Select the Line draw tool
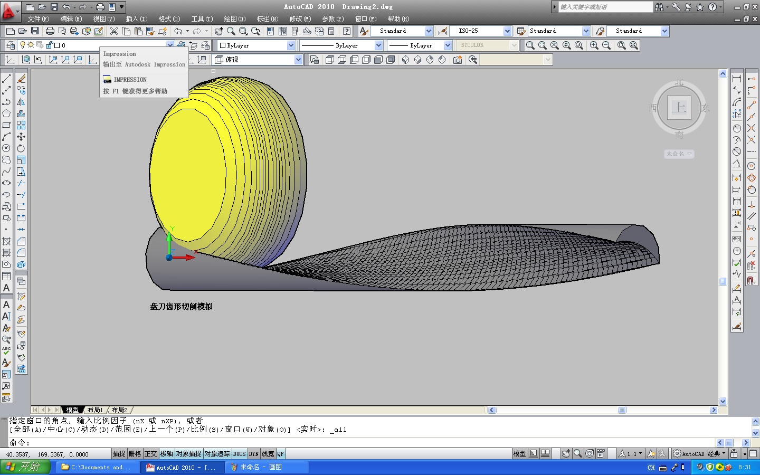 pos(6,79)
